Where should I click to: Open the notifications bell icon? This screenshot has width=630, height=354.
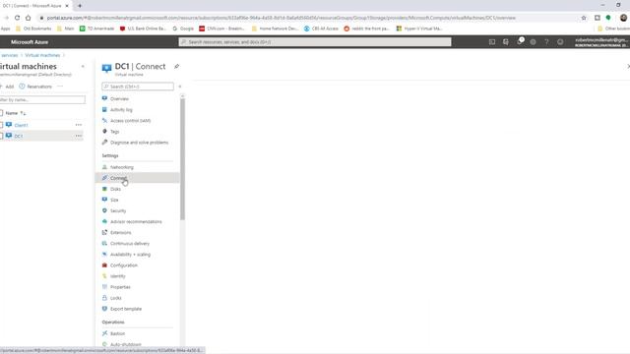click(x=520, y=41)
